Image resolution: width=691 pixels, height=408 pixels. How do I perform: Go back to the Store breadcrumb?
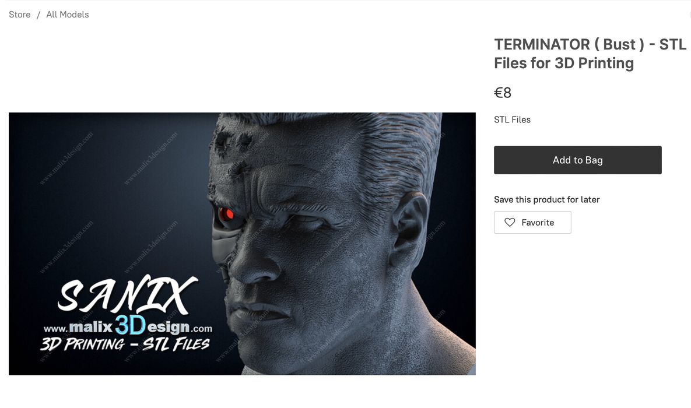[20, 15]
